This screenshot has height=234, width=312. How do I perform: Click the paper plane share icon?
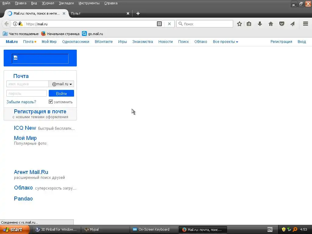click(292, 24)
